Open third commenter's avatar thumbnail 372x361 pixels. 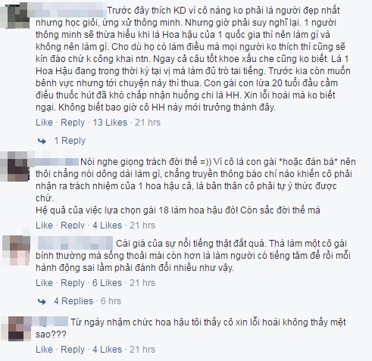(16, 250)
